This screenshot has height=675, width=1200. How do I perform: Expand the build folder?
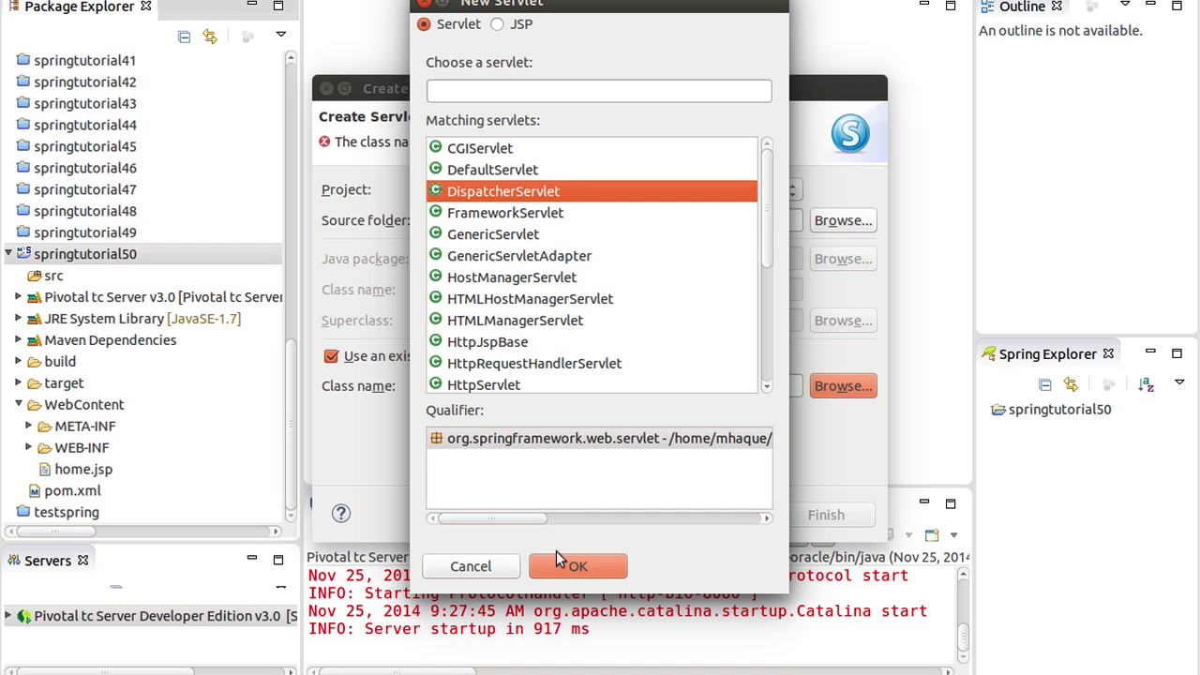[x=18, y=362]
